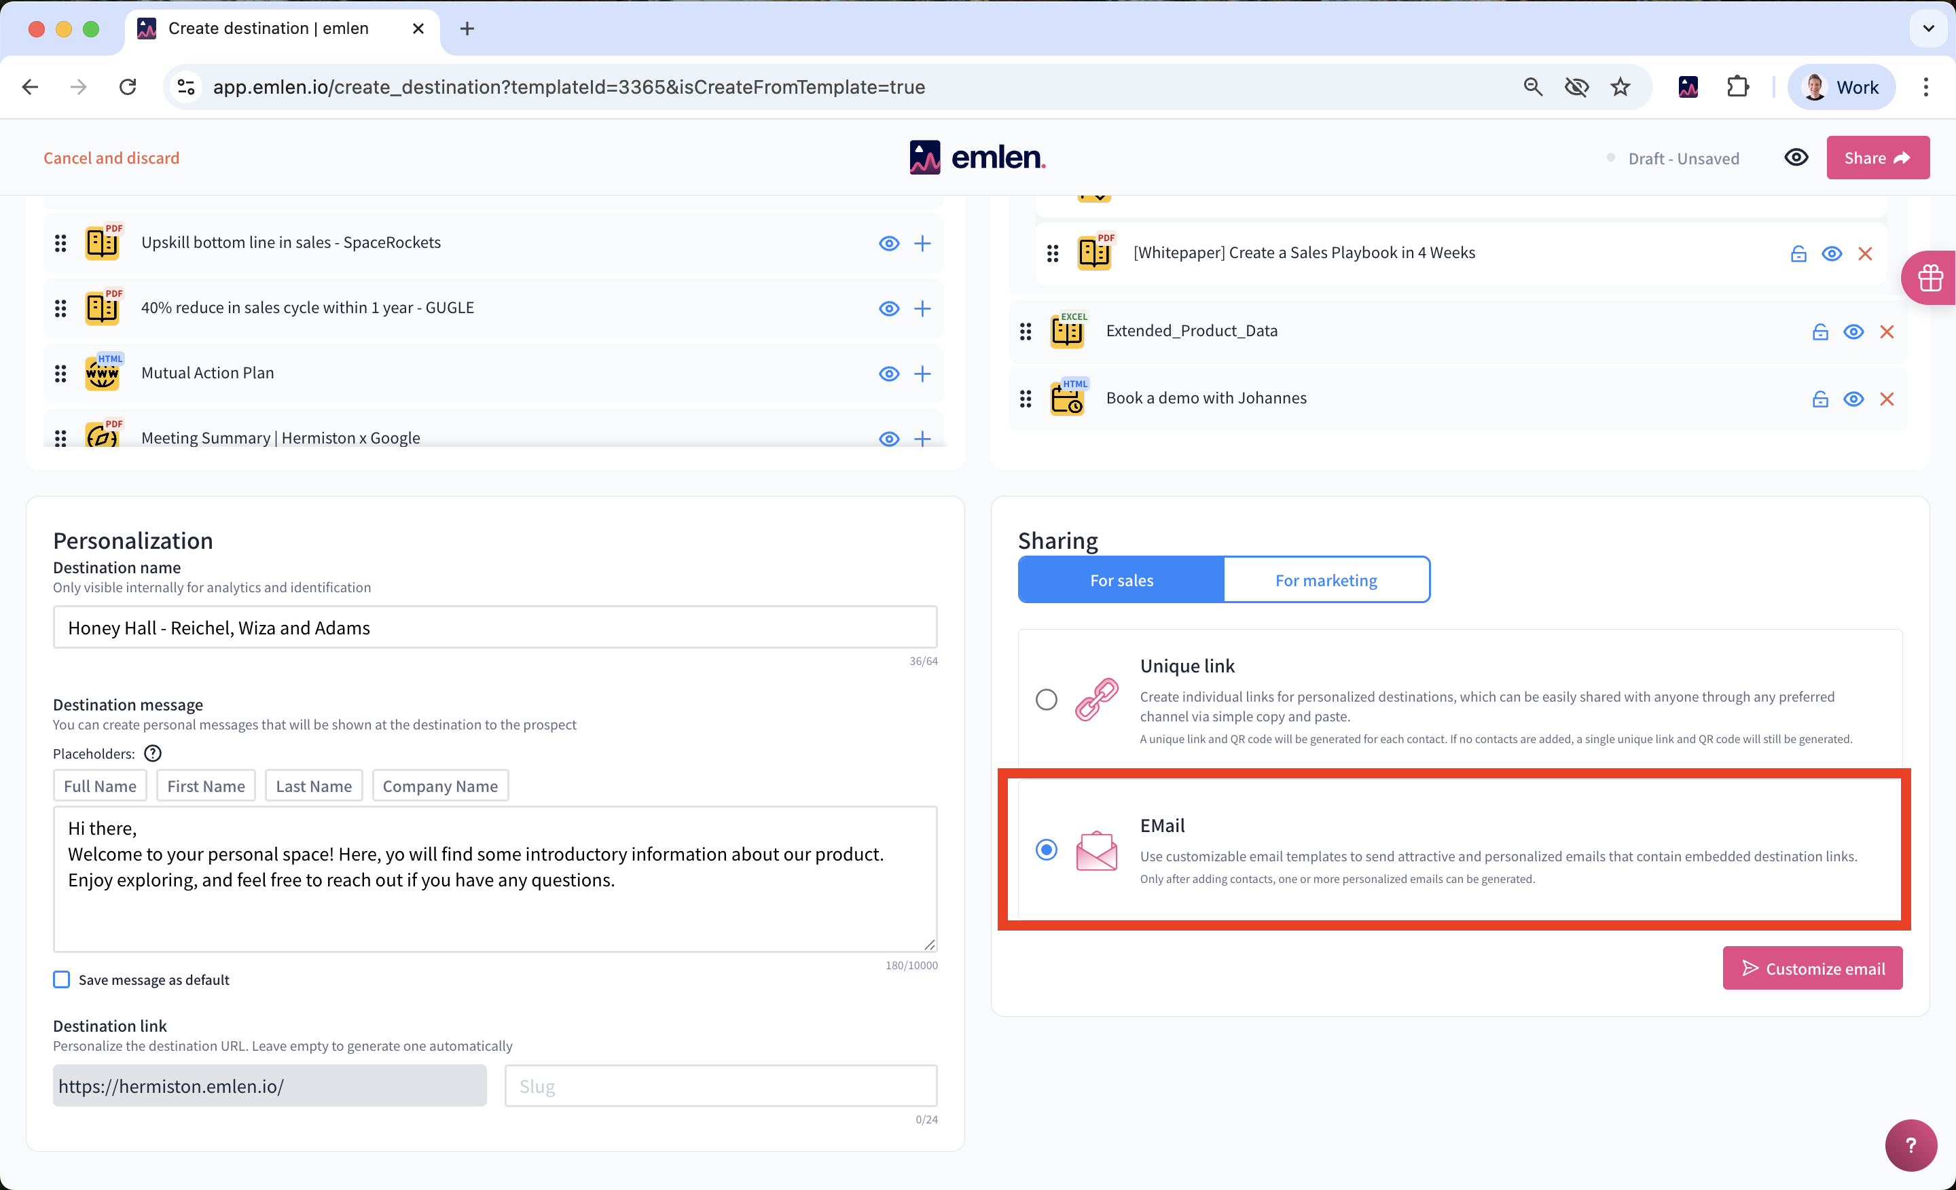Image resolution: width=1956 pixels, height=1190 pixels.
Task: Open the gift icon on right edge
Action: (x=1930, y=278)
